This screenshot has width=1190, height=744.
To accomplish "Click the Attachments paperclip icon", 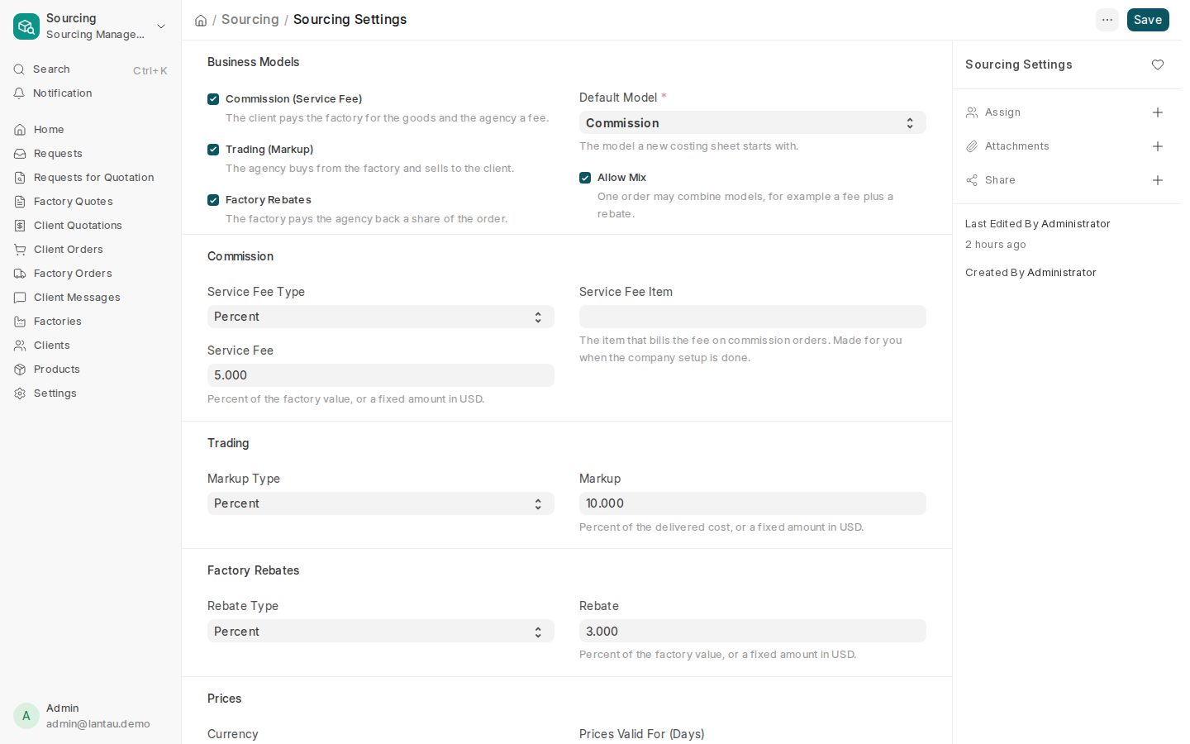I will [x=972, y=146].
